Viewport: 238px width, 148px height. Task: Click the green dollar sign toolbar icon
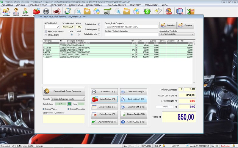(147, 12)
